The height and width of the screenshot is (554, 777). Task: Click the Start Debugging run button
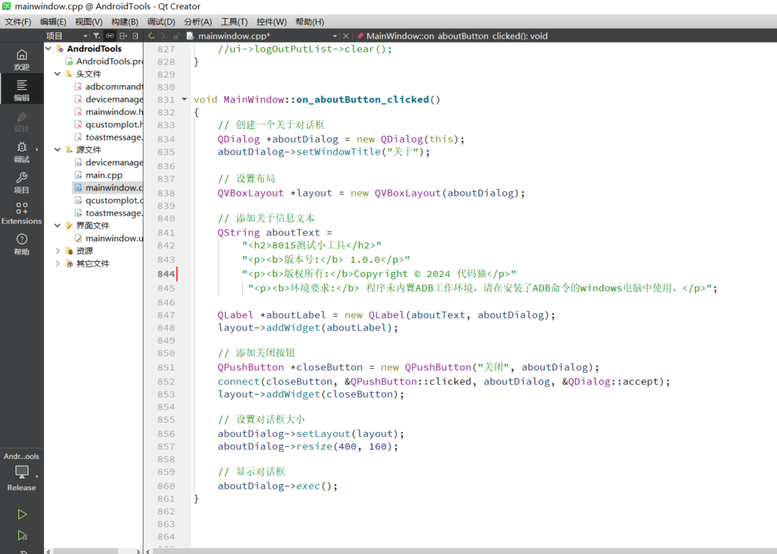[22, 536]
